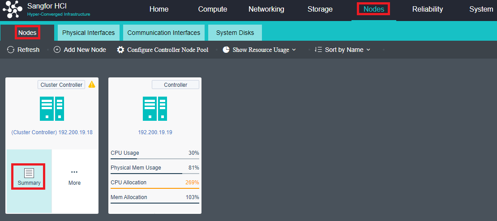The height and width of the screenshot is (221, 497).
Task: Open the Compute menu
Action: click(x=213, y=9)
